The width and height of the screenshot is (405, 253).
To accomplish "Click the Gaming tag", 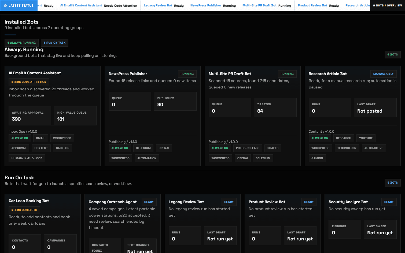I will 317,158.
